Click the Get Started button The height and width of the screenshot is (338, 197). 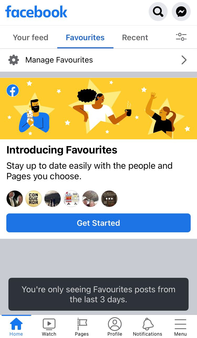(x=98, y=223)
